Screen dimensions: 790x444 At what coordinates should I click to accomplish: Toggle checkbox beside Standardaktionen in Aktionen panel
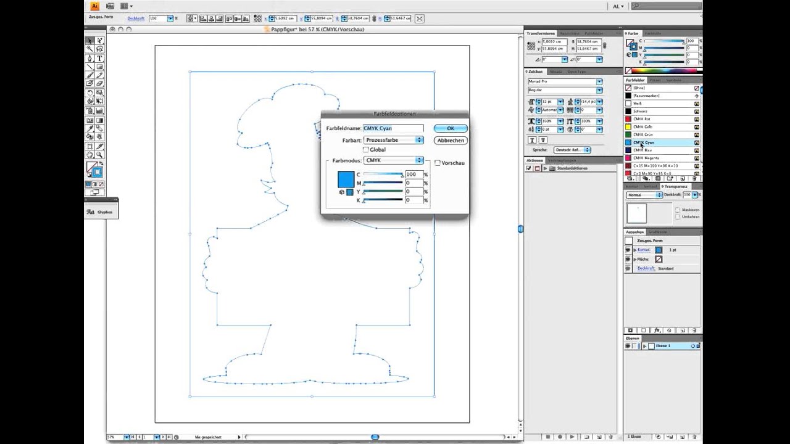529,168
